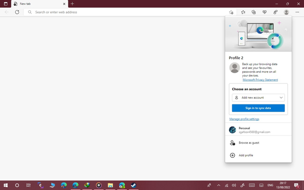Show hidden system tray icons

coord(218,185)
